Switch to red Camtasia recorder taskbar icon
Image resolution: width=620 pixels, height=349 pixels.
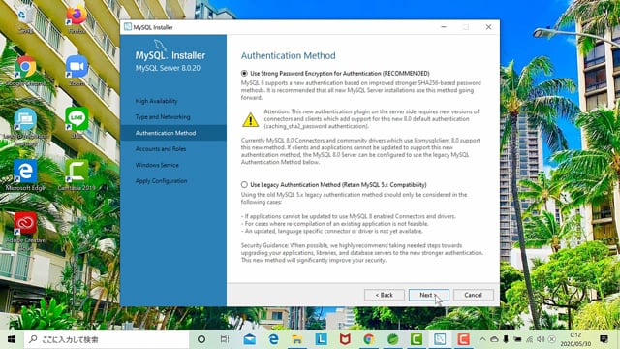[x=463, y=339]
